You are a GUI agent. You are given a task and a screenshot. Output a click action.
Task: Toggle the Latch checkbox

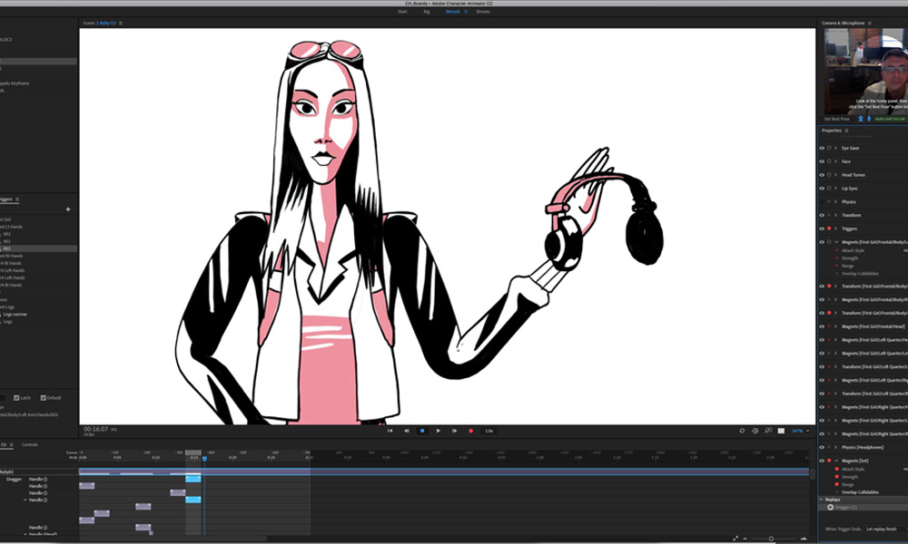pyautogui.click(x=16, y=398)
